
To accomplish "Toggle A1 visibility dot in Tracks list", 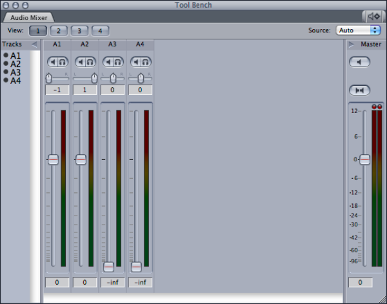I will [6, 55].
